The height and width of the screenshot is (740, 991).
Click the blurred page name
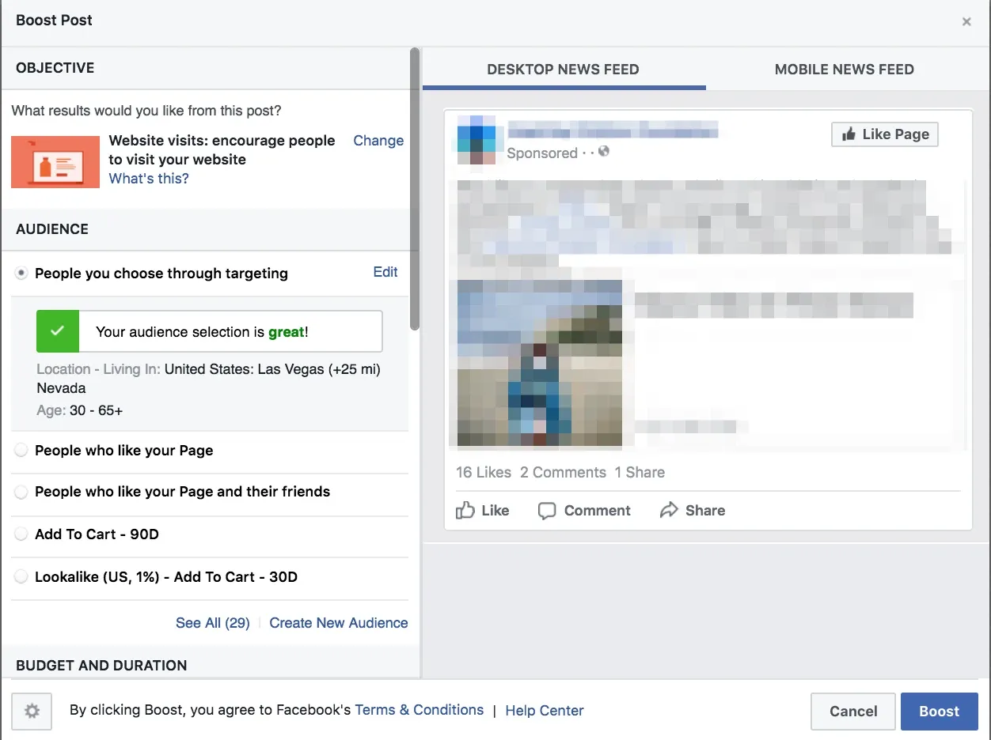coord(613,129)
